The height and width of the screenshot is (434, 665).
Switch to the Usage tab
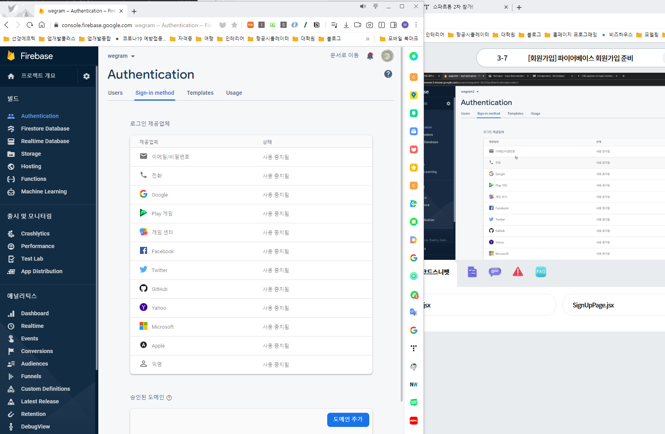click(234, 93)
